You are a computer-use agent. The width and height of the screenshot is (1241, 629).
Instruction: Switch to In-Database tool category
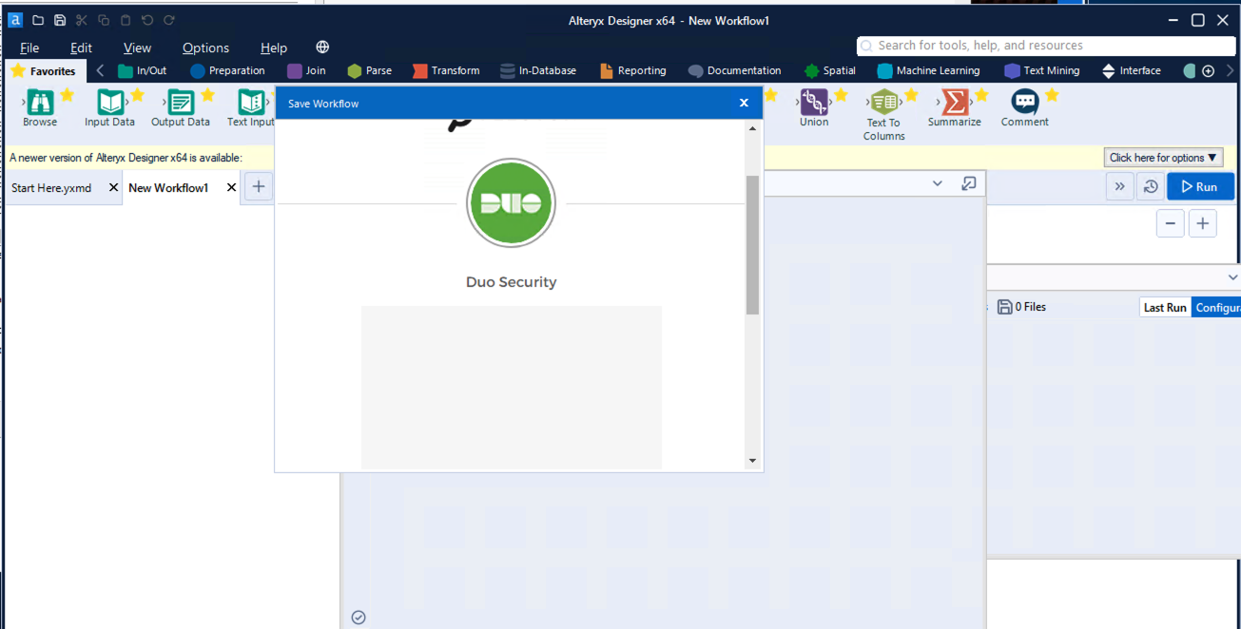[x=538, y=70]
